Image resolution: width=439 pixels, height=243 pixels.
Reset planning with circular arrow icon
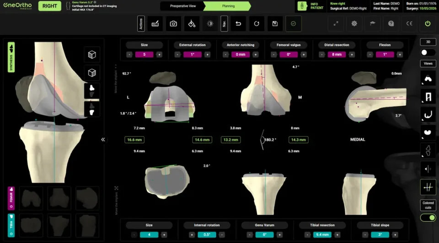(257, 24)
